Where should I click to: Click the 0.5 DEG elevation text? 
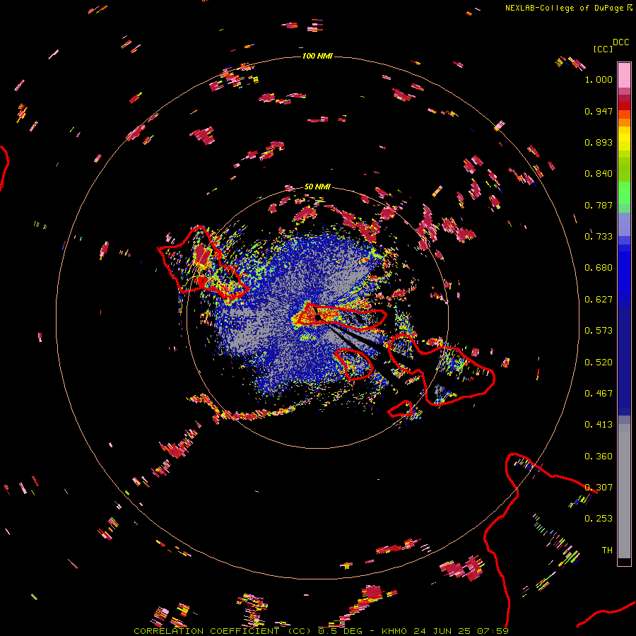[x=341, y=631]
